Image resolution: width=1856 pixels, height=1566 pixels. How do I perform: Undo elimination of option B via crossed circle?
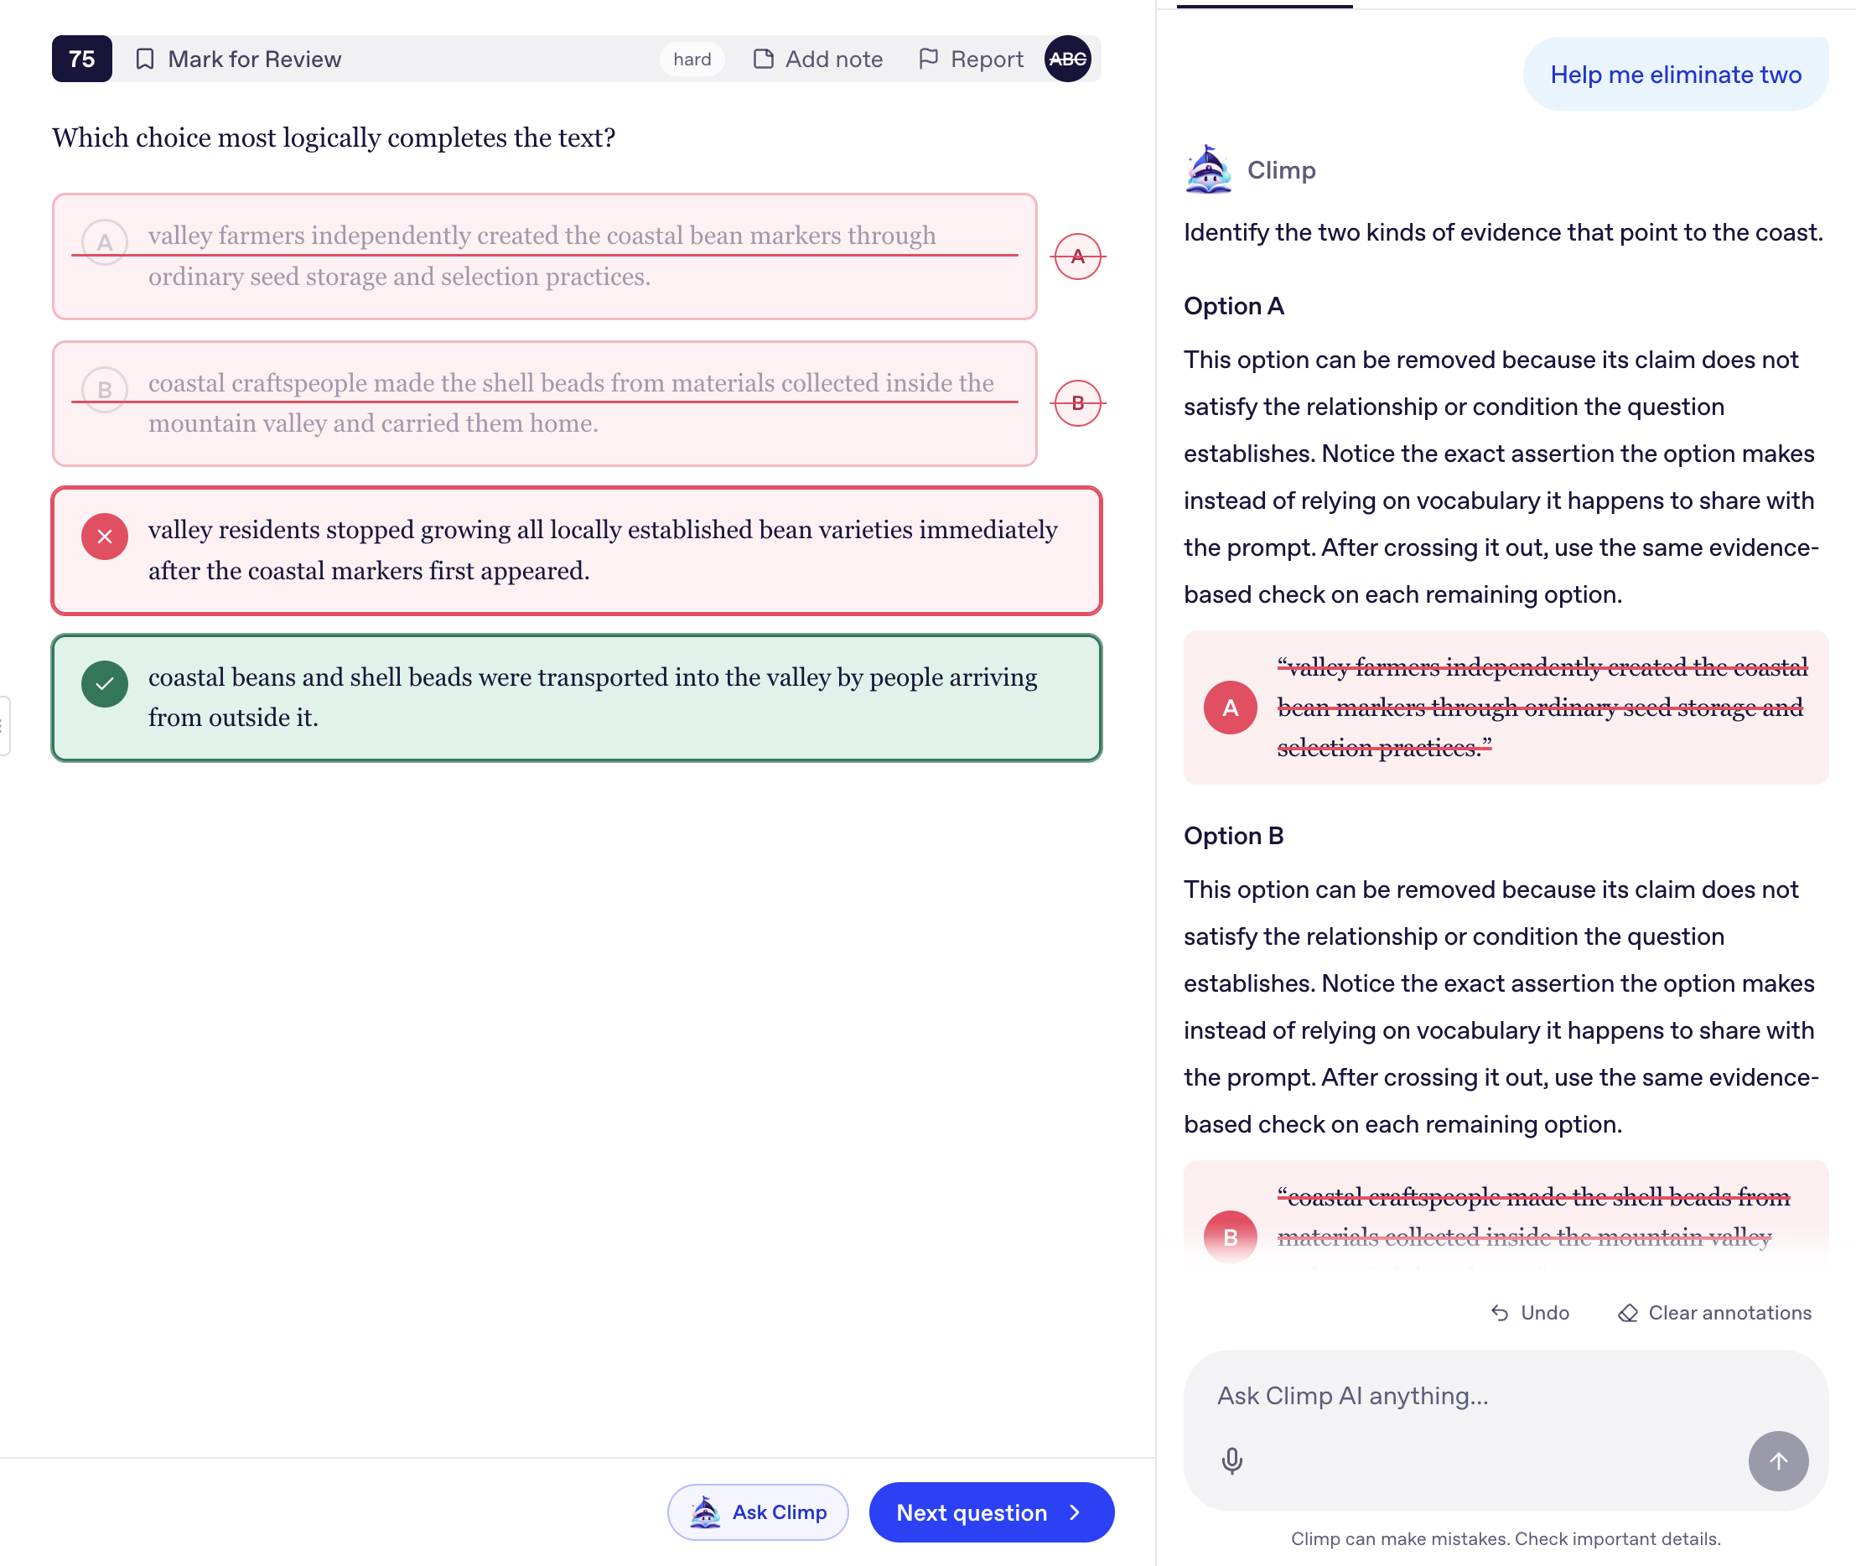tap(1077, 403)
